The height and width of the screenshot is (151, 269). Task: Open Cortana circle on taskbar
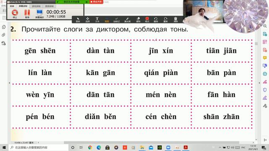point(73,147)
